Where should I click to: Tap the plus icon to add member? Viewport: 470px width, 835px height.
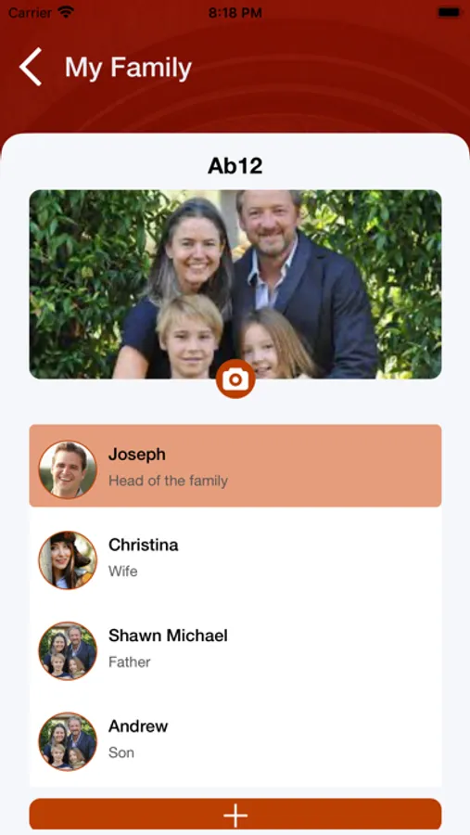tap(235, 816)
